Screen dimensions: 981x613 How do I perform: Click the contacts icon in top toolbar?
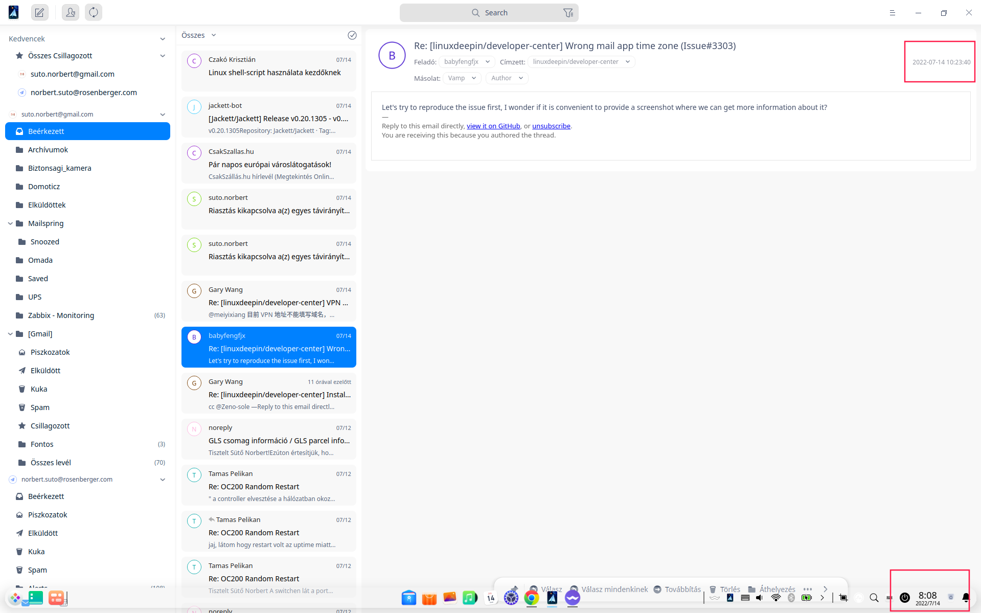coord(70,12)
